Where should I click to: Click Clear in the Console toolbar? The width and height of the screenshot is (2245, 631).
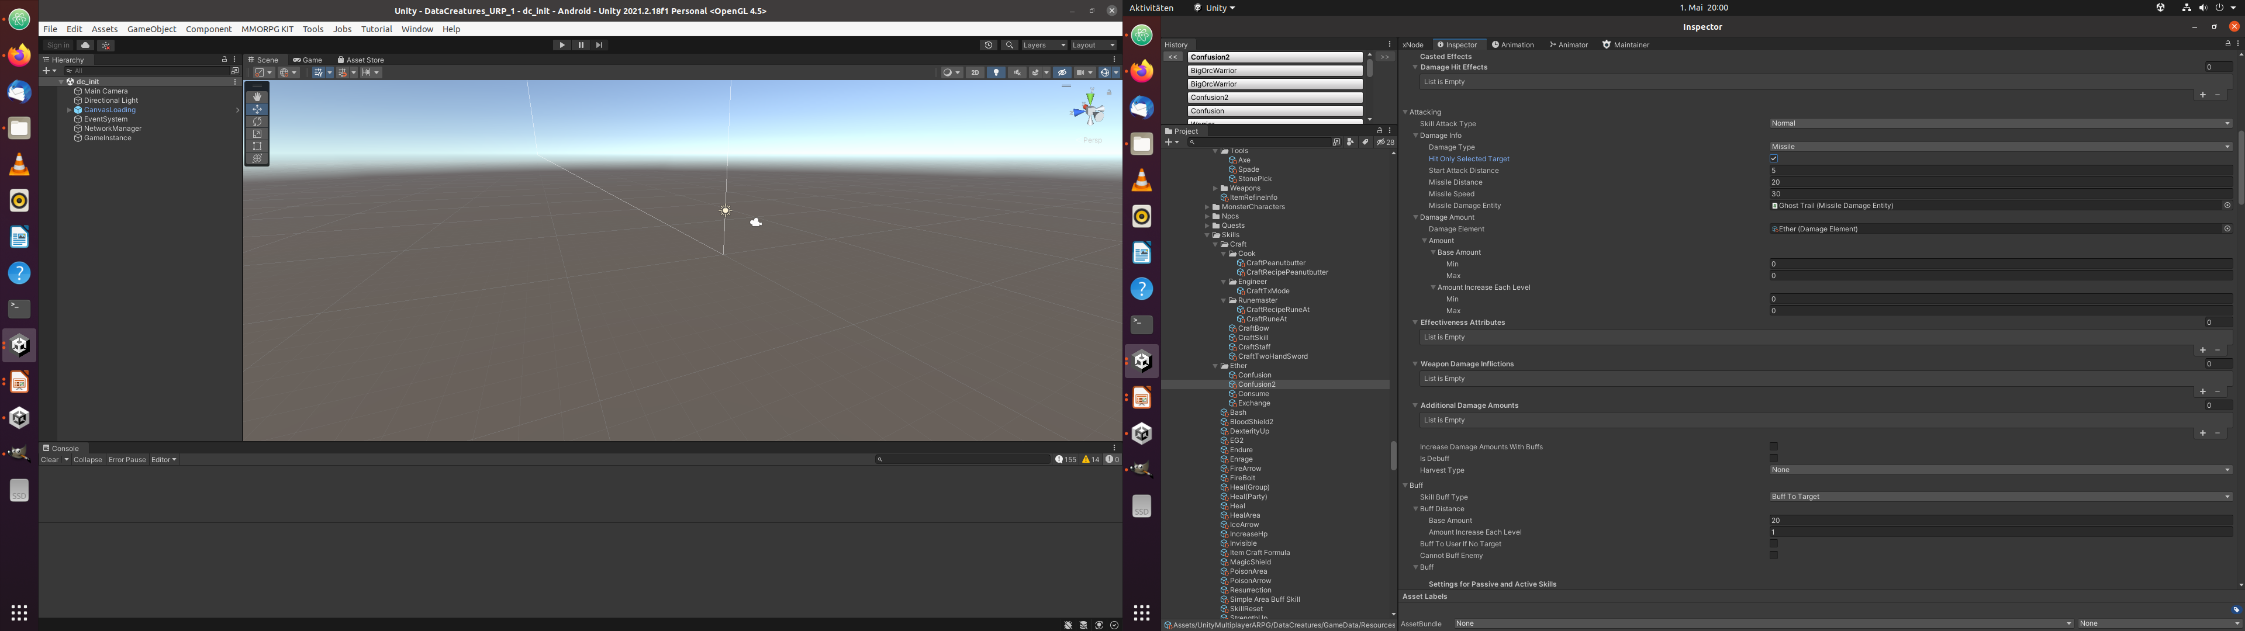(x=50, y=459)
